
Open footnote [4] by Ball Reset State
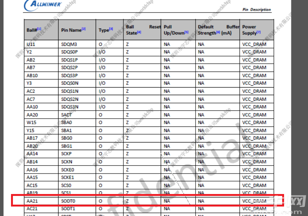139,33
